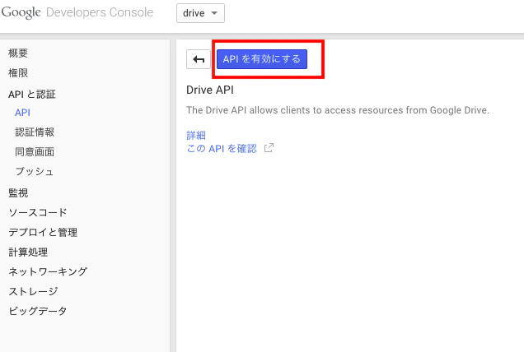Expand the ソースコード sidebar section

point(38,212)
